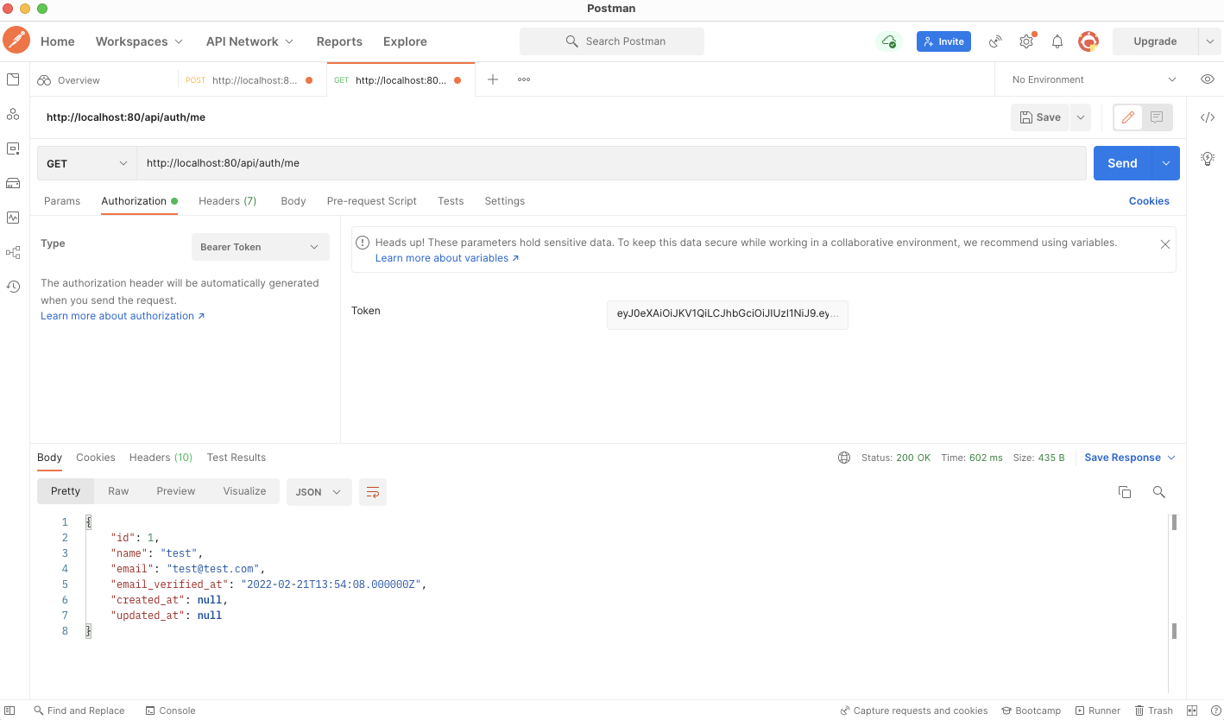The width and height of the screenshot is (1224, 720).
Task: Open the user avatar menu
Action: point(1088,41)
